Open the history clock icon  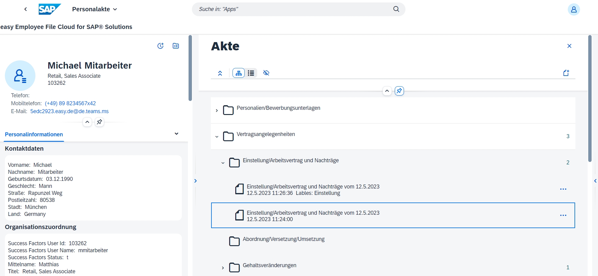click(160, 46)
